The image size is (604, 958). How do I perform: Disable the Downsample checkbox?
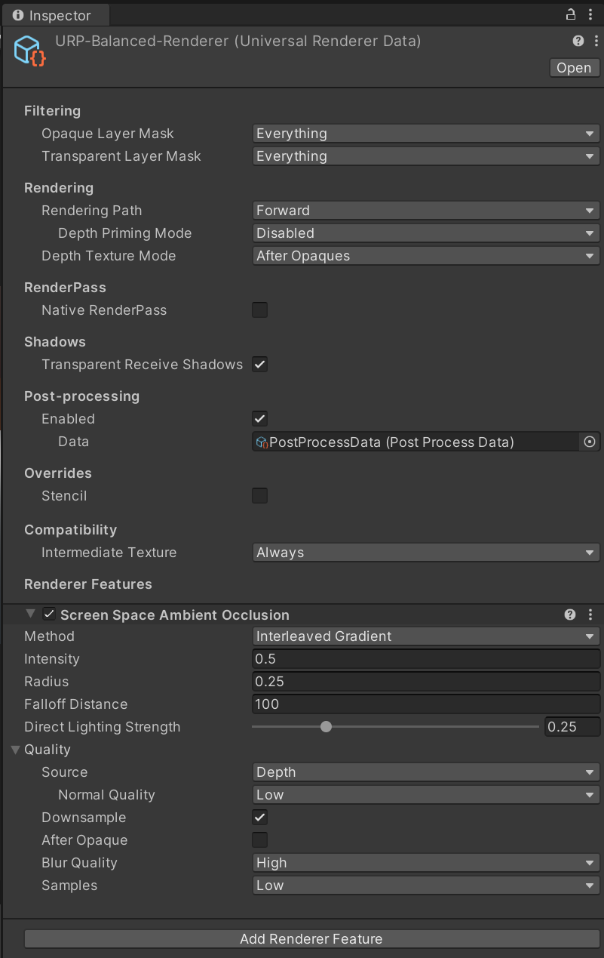[260, 818]
